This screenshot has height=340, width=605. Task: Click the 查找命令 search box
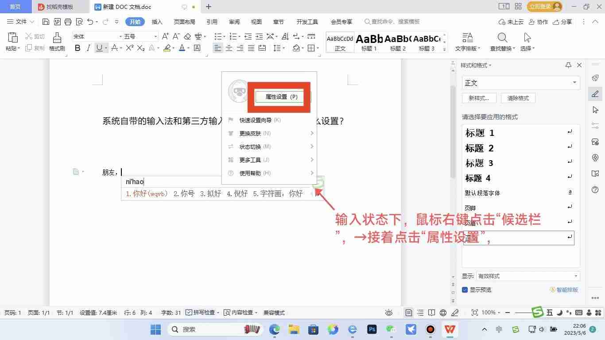point(392,22)
